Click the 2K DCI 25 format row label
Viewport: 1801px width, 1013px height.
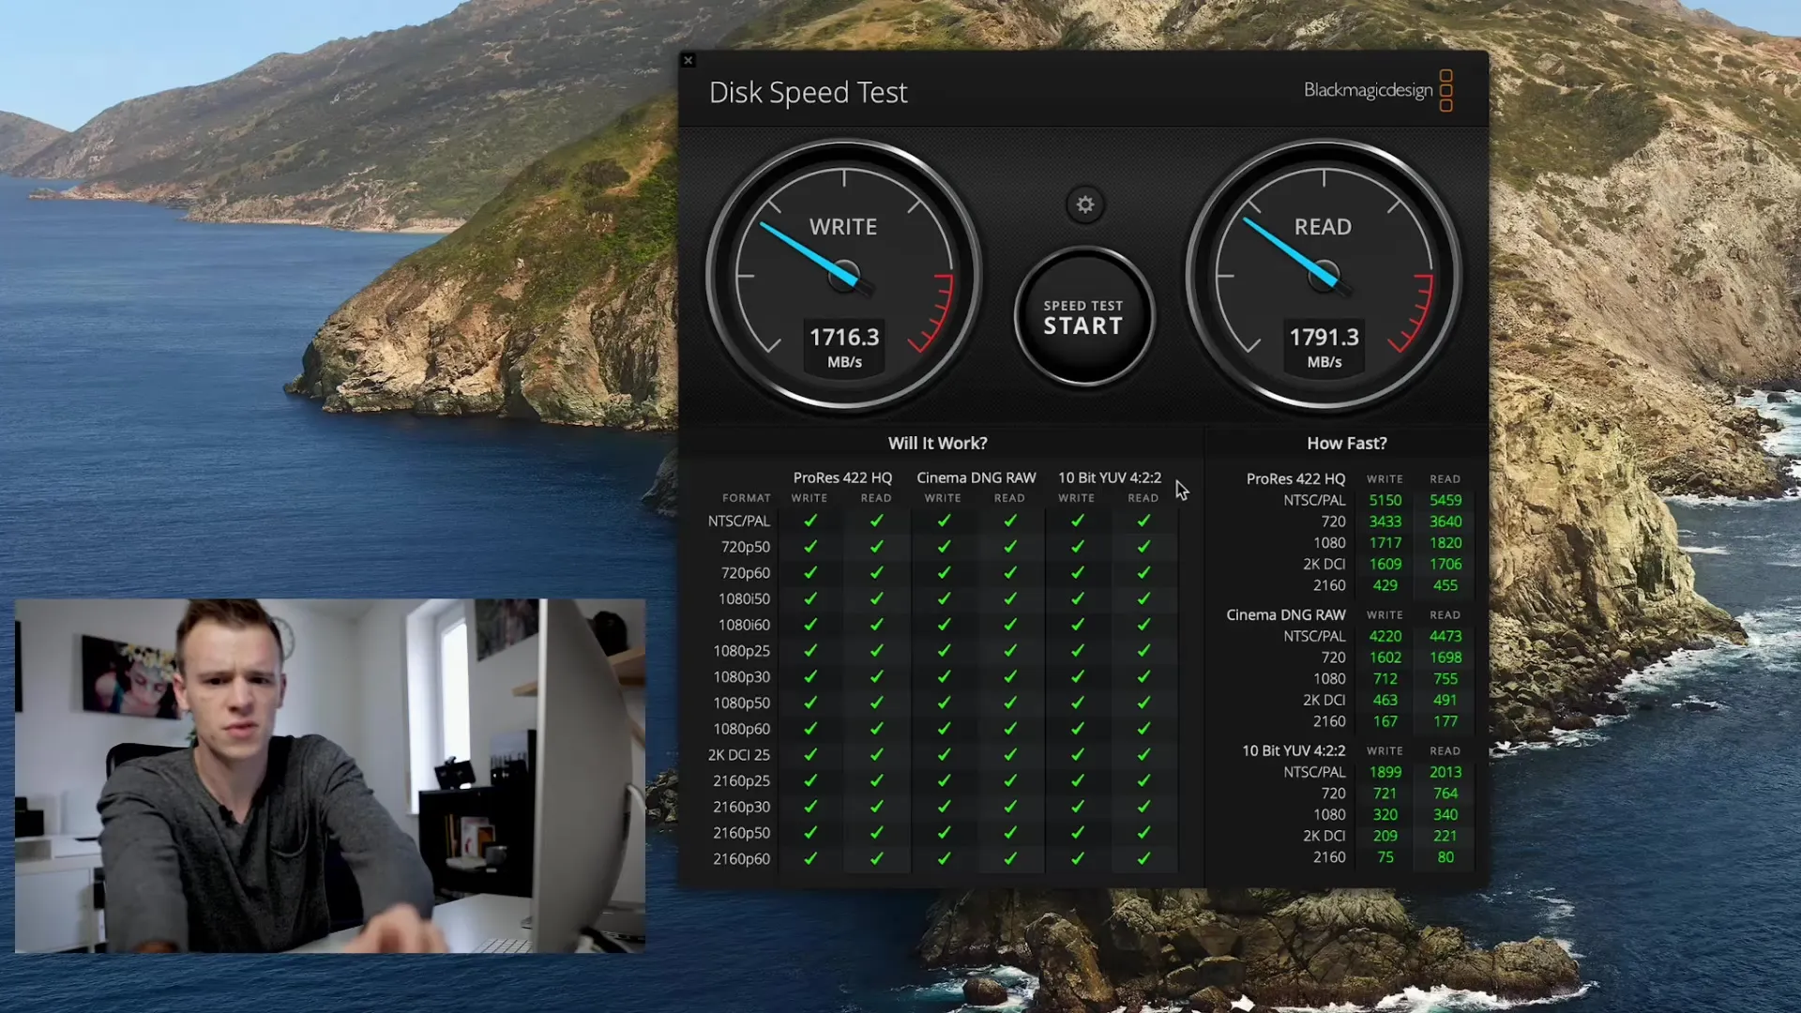tap(738, 755)
